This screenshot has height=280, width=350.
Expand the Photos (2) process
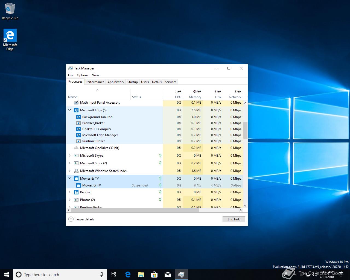tap(69, 200)
